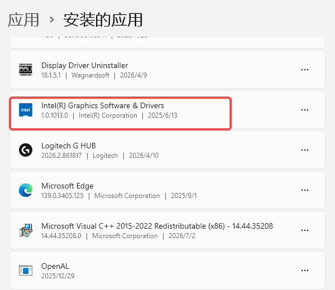Click the Visual C++ Redistributable installer icon
The width and height of the screenshot is (335, 290).
tap(26, 230)
